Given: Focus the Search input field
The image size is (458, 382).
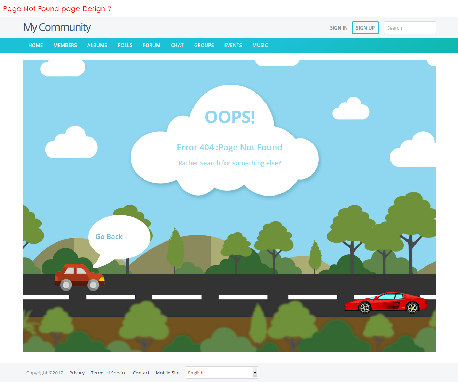Looking at the screenshot, I should click(409, 28).
